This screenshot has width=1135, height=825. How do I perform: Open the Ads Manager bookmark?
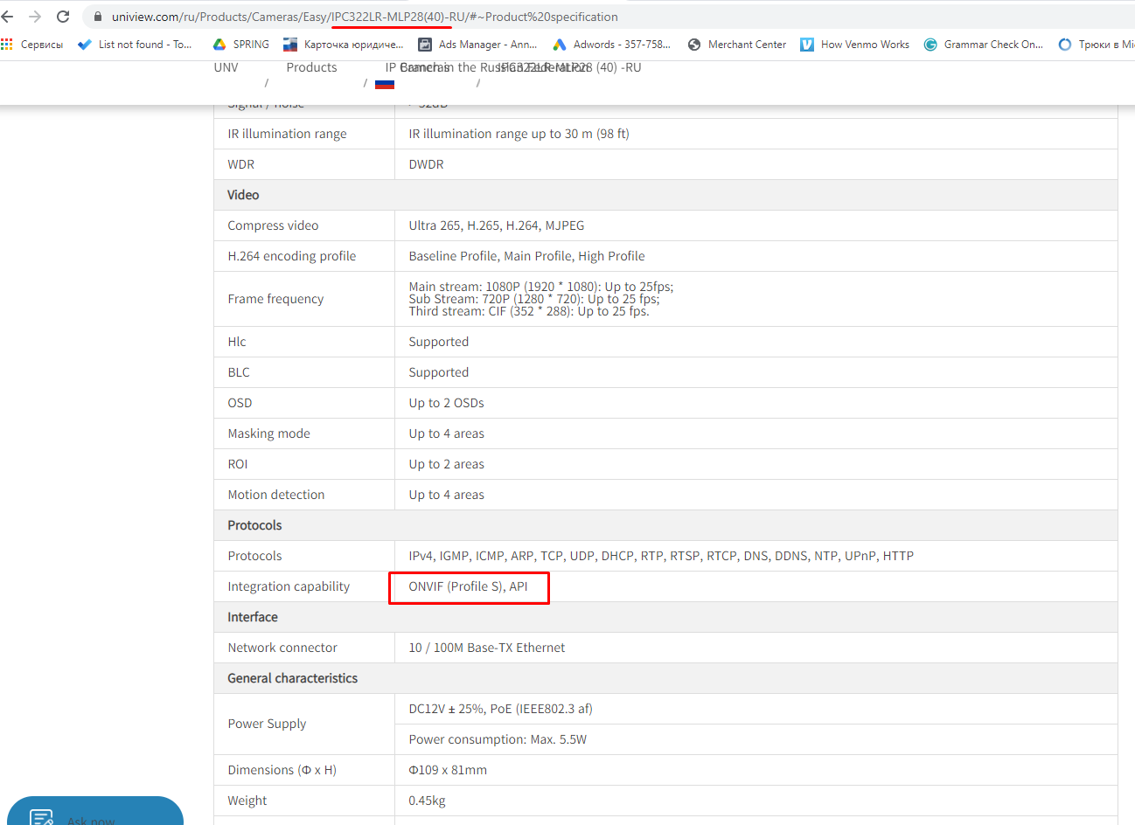pyautogui.click(x=477, y=45)
